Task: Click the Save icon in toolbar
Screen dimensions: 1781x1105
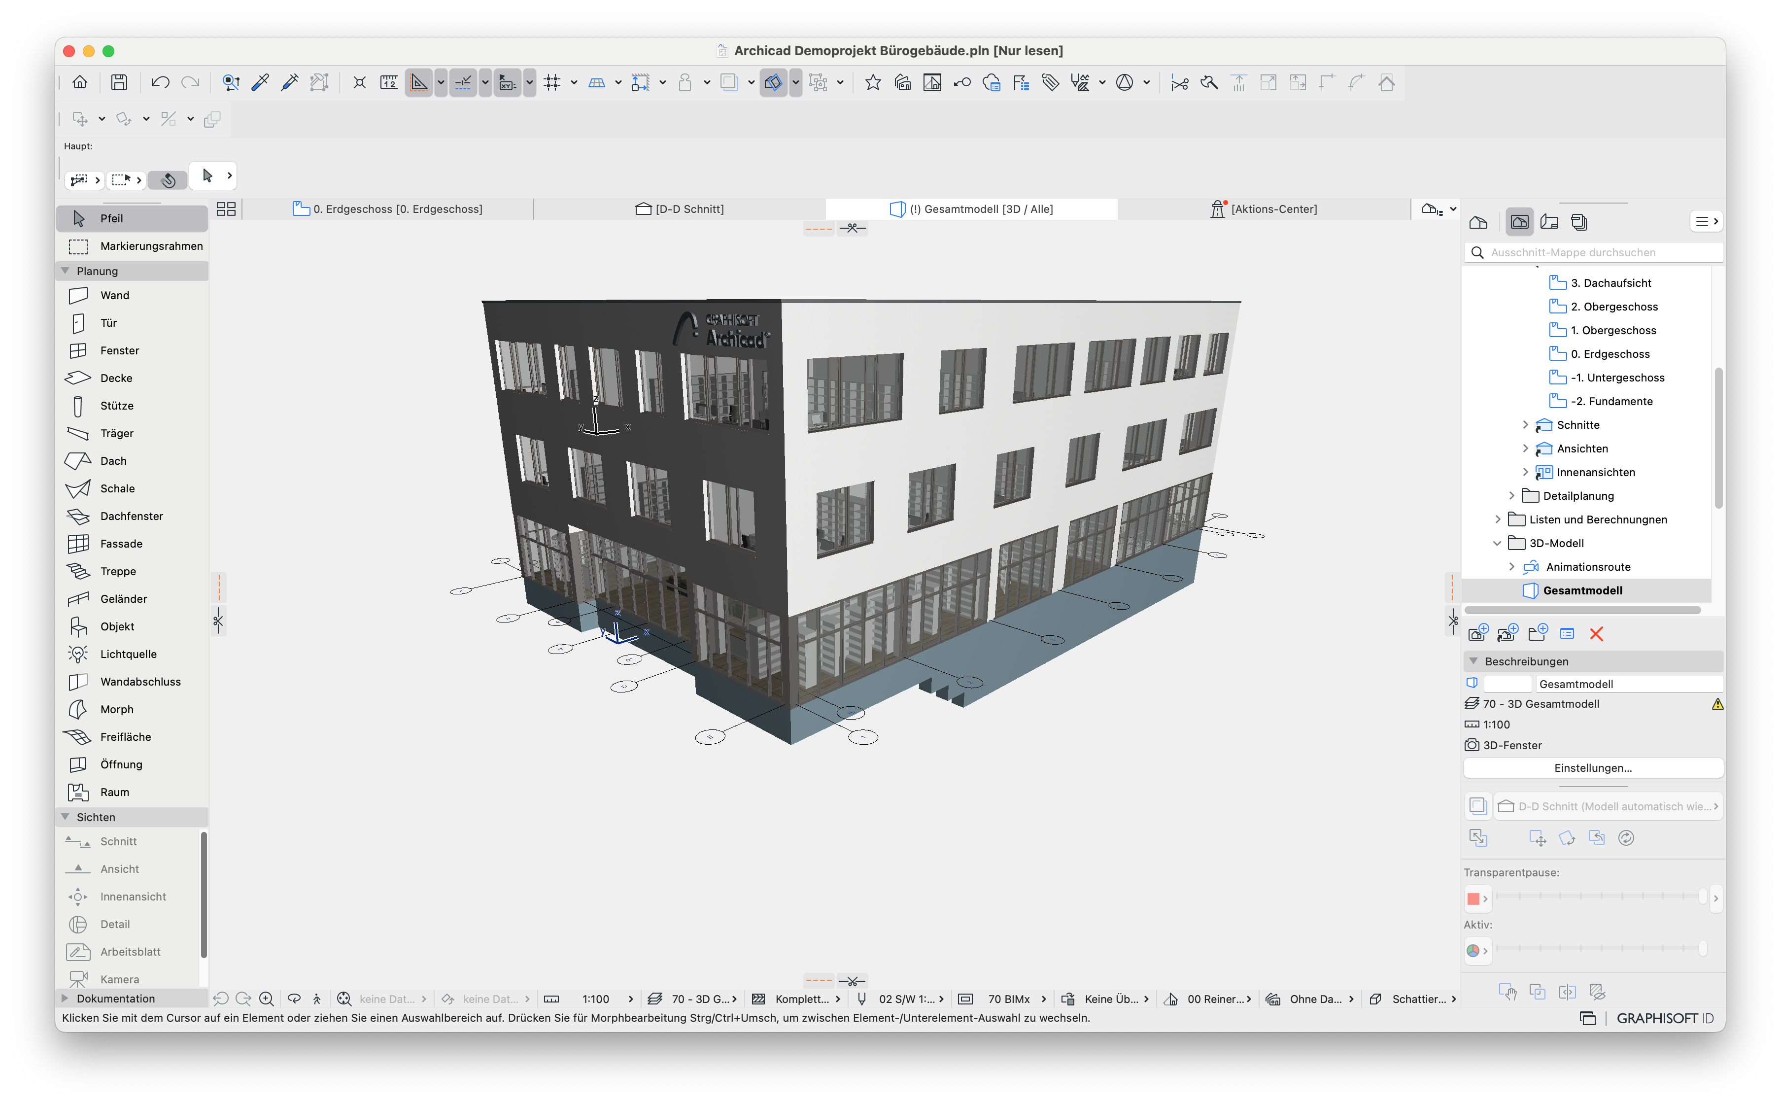Action: (x=119, y=83)
